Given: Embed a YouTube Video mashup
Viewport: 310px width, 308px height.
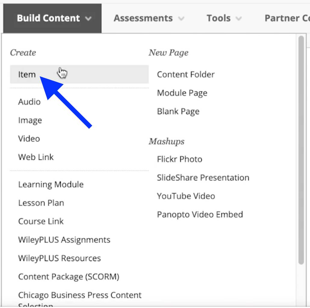Looking at the screenshot, I should tap(186, 196).
